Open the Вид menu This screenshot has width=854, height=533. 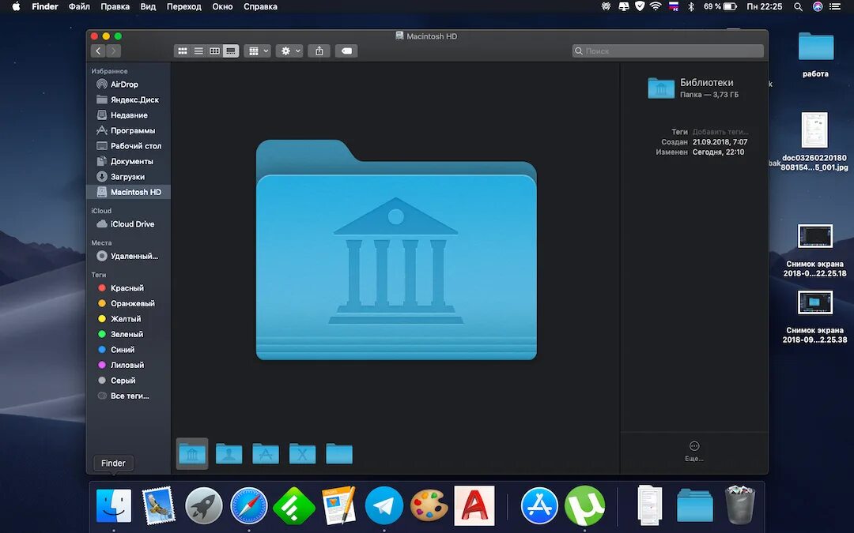148,6
